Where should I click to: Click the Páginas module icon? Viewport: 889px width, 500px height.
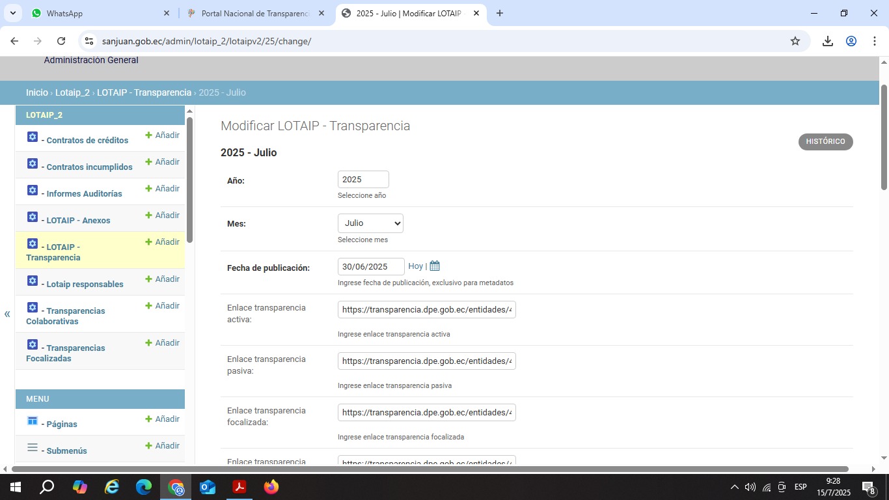(x=33, y=421)
